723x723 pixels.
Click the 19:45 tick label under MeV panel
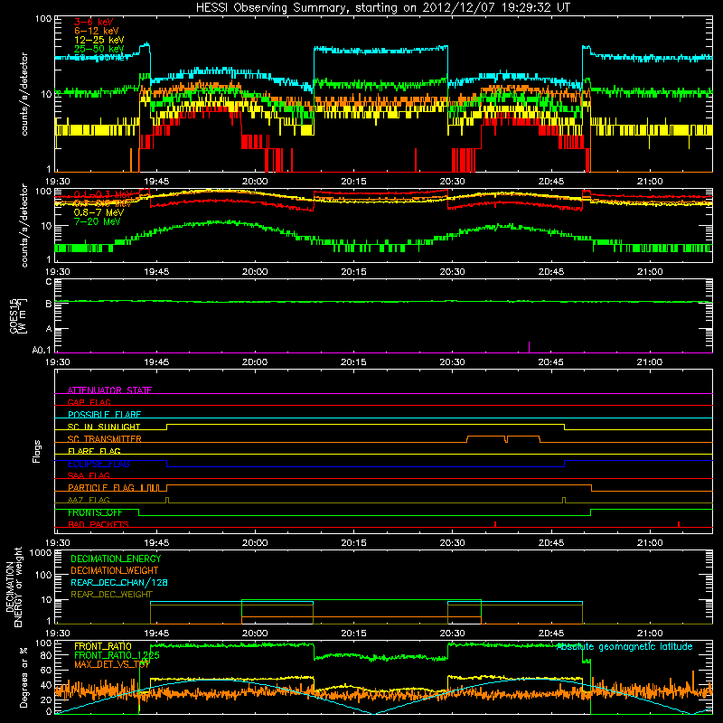point(156,272)
